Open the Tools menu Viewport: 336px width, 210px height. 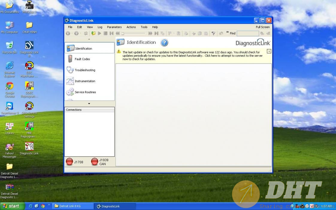(x=144, y=27)
